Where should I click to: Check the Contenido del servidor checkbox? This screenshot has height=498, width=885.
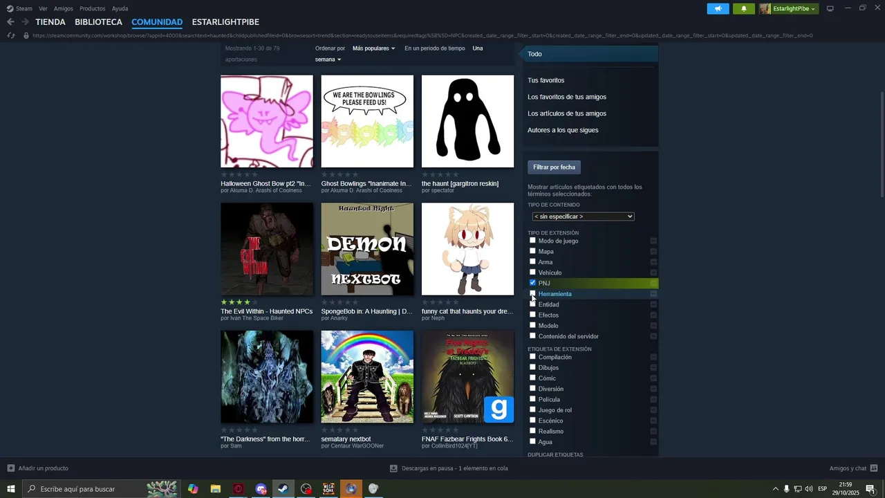pos(532,335)
